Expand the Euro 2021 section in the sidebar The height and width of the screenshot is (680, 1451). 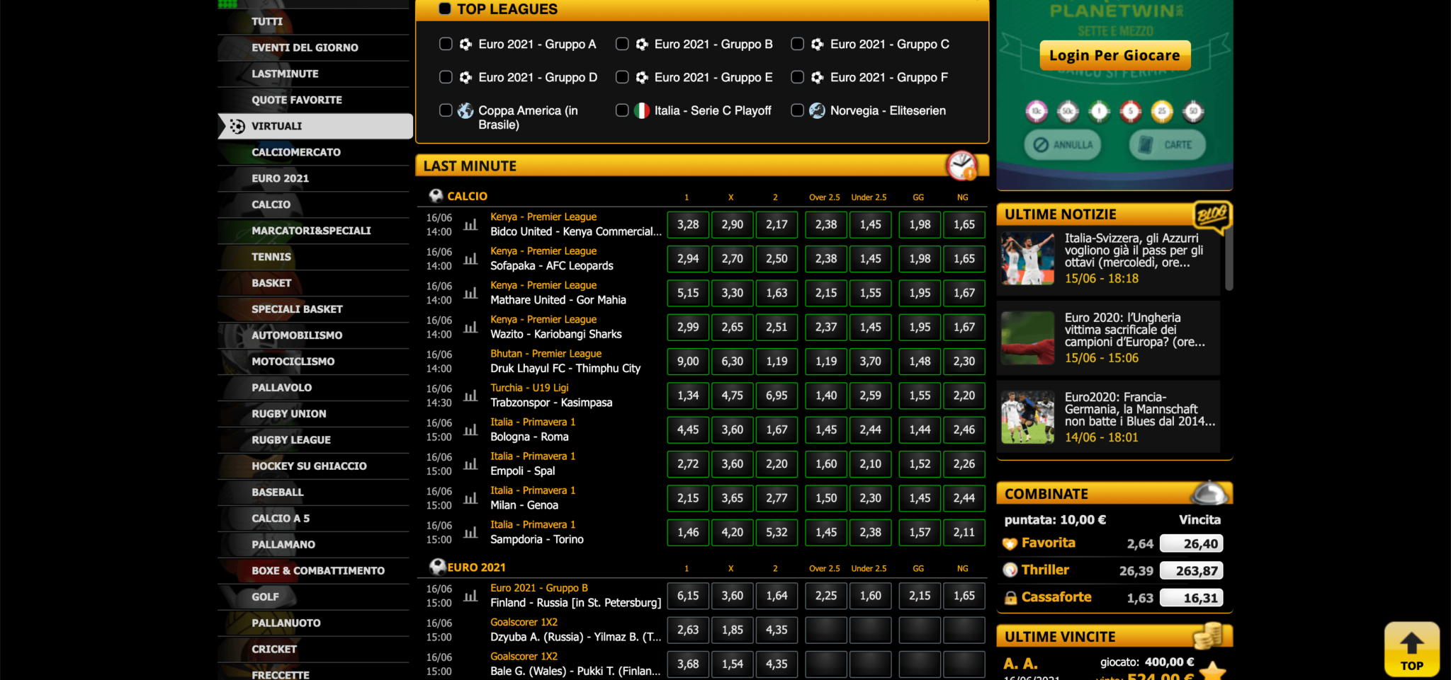point(281,178)
